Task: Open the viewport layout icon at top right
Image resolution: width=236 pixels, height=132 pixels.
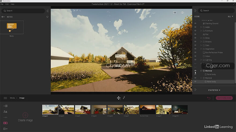Action: tap(175, 13)
